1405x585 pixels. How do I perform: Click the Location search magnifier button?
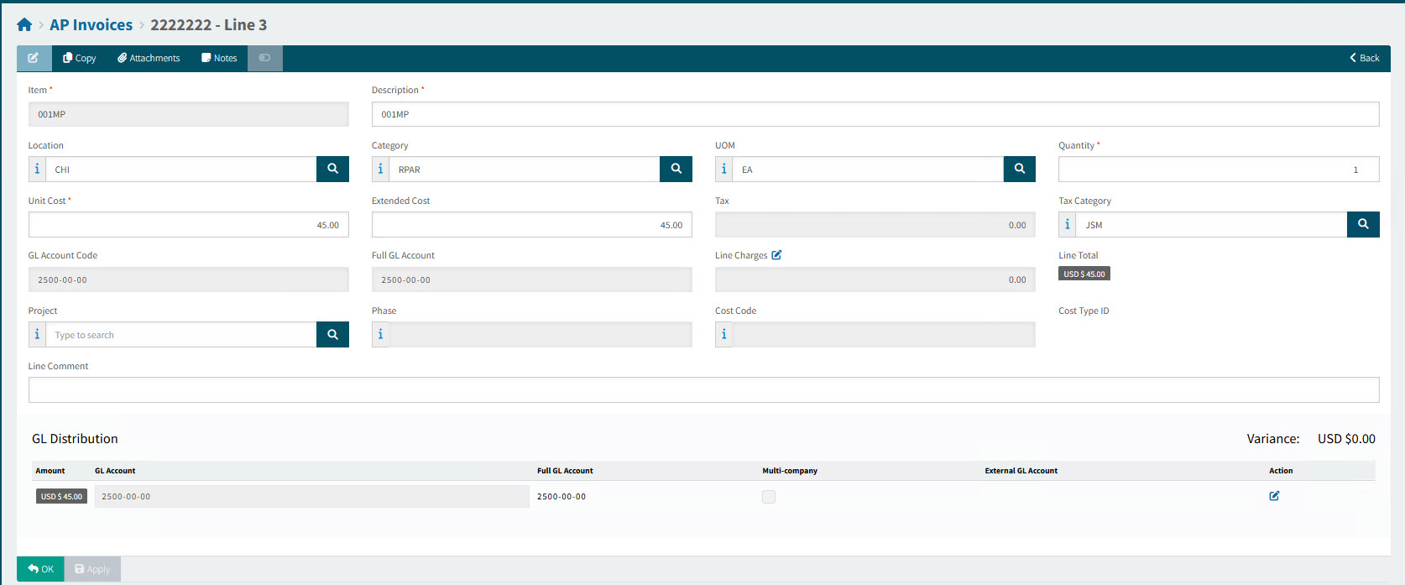(x=332, y=169)
